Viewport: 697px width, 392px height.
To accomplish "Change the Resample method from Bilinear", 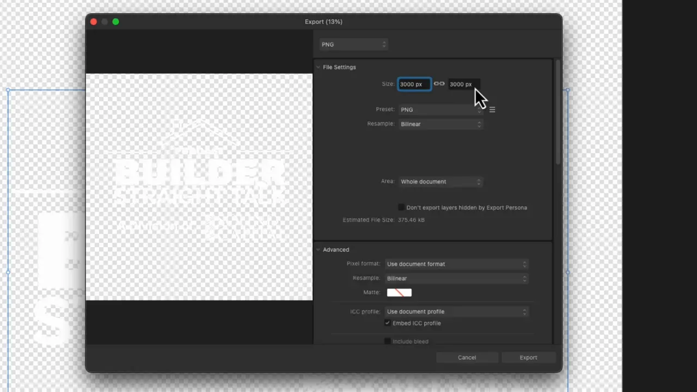I will point(440,124).
